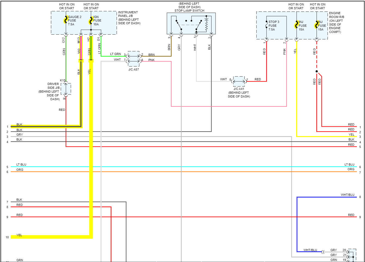Image resolution: width=365 pixels, height=262 pixels.
Task: Click the "H2" pin label
Action: click(x=88, y=39)
